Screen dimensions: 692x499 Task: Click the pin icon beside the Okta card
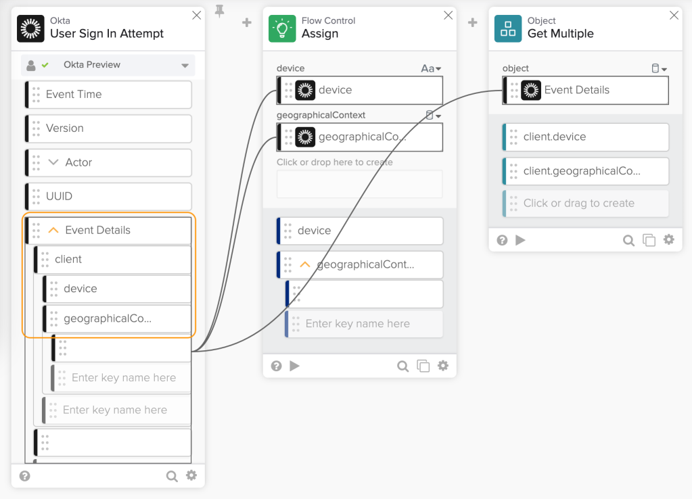click(219, 11)
